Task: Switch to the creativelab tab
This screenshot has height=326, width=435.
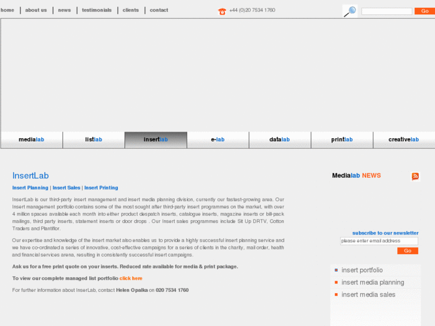Action: (404, 140)
